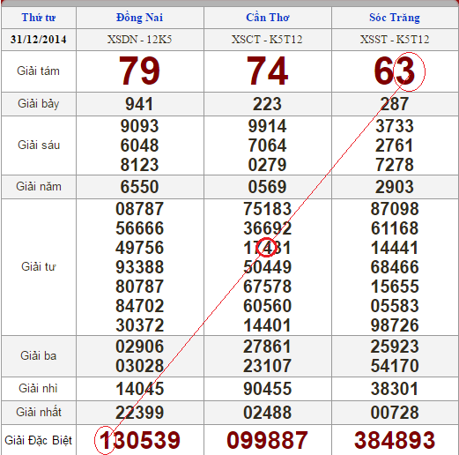Click the circled number 63
The height and width of the screenshot is (455, 459).
pos(395,71)
